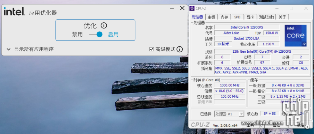The height and width of the screenshot is (134, 314).
Task: Click the core voltage 1.190 V value
Action: click(x=269, y=44)
